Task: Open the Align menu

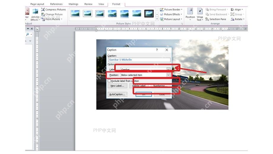Action: pos(237,9)
